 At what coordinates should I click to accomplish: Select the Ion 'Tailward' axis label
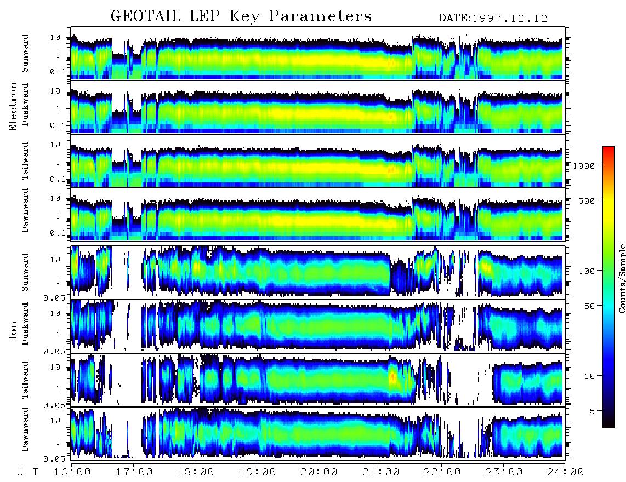[25, 380]
